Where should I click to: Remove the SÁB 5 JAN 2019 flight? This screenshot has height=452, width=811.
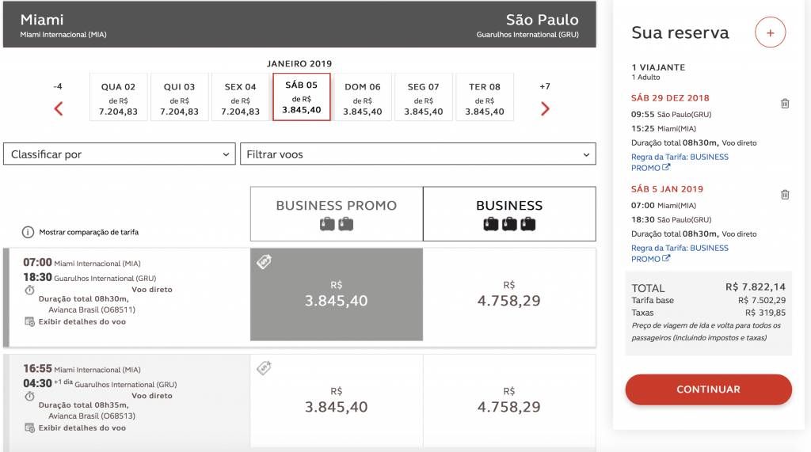[785, 195]
